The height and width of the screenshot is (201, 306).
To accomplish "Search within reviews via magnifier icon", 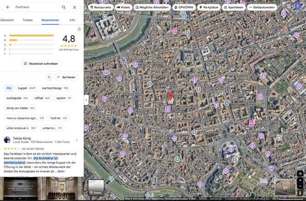I will [49, 77].
